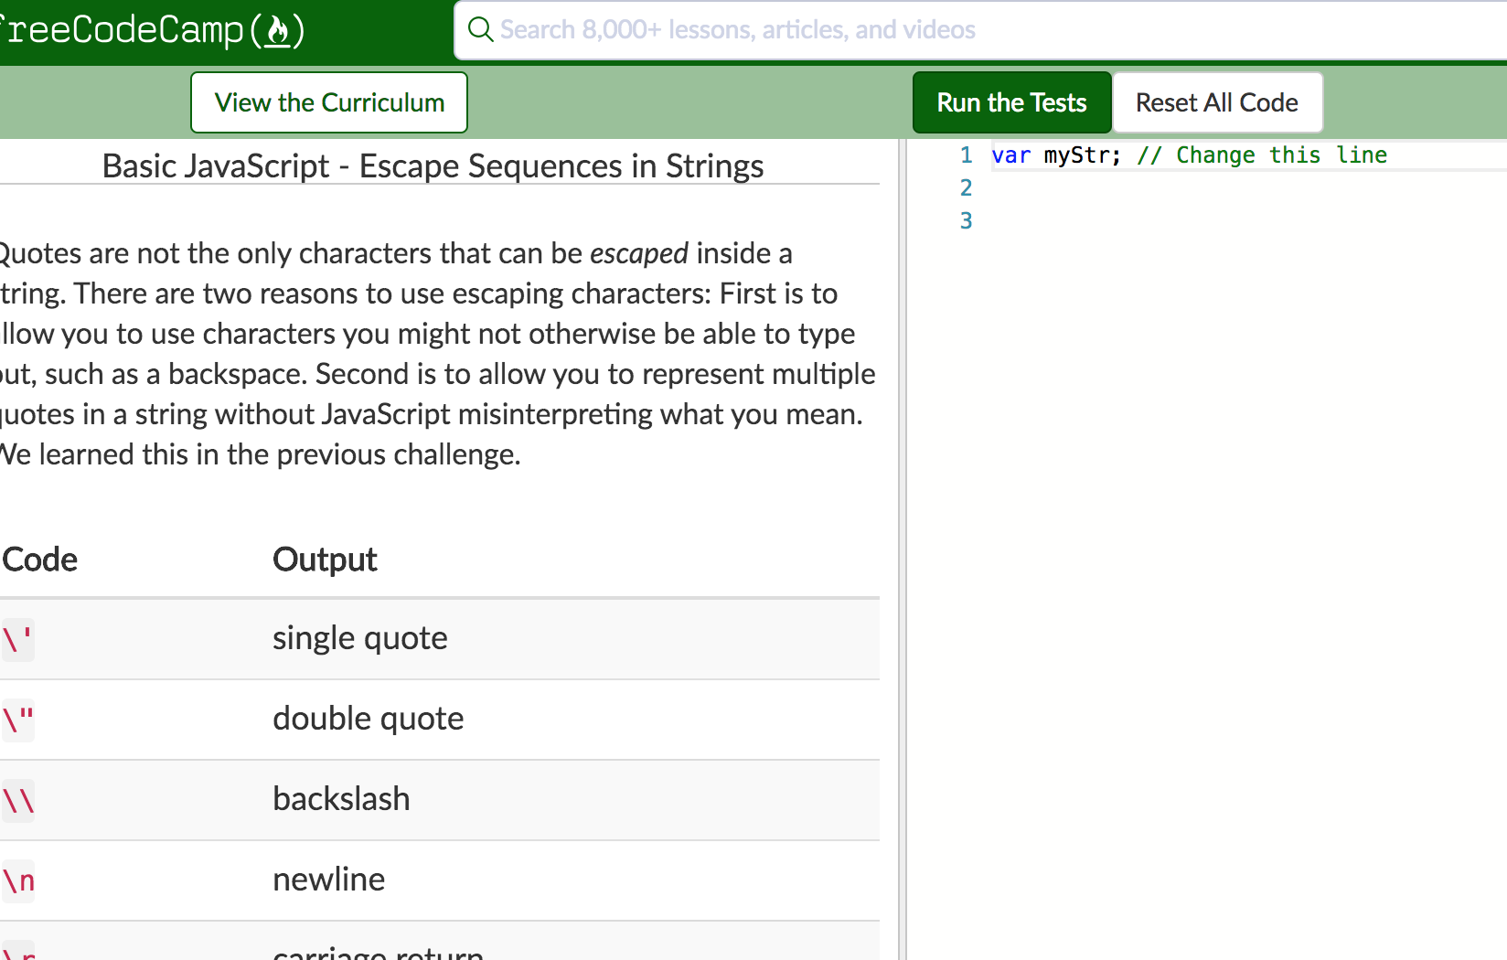Click the 'single quote' output cell
Image resolution: width=1507 pixels, height=960 pixels.
point(360,638)
